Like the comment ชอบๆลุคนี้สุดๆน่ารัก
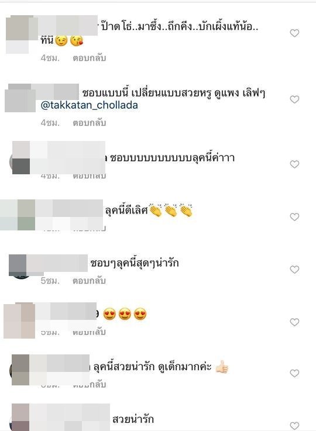The width and height of the screenshot is (316, 431). click(294, 270)
